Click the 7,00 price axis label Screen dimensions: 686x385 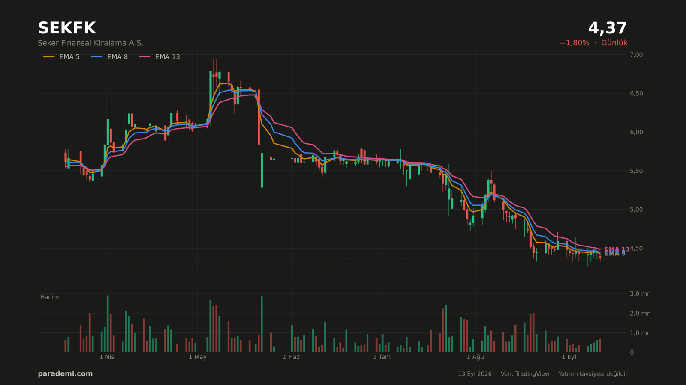[x=636, y=55]
